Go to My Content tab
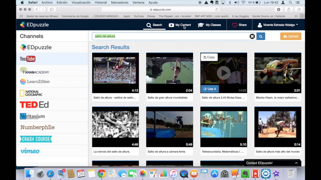 180,25
